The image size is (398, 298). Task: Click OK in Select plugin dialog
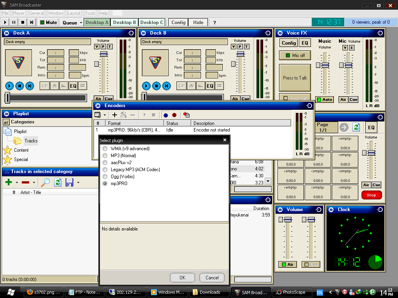click(x=183, y=278)
